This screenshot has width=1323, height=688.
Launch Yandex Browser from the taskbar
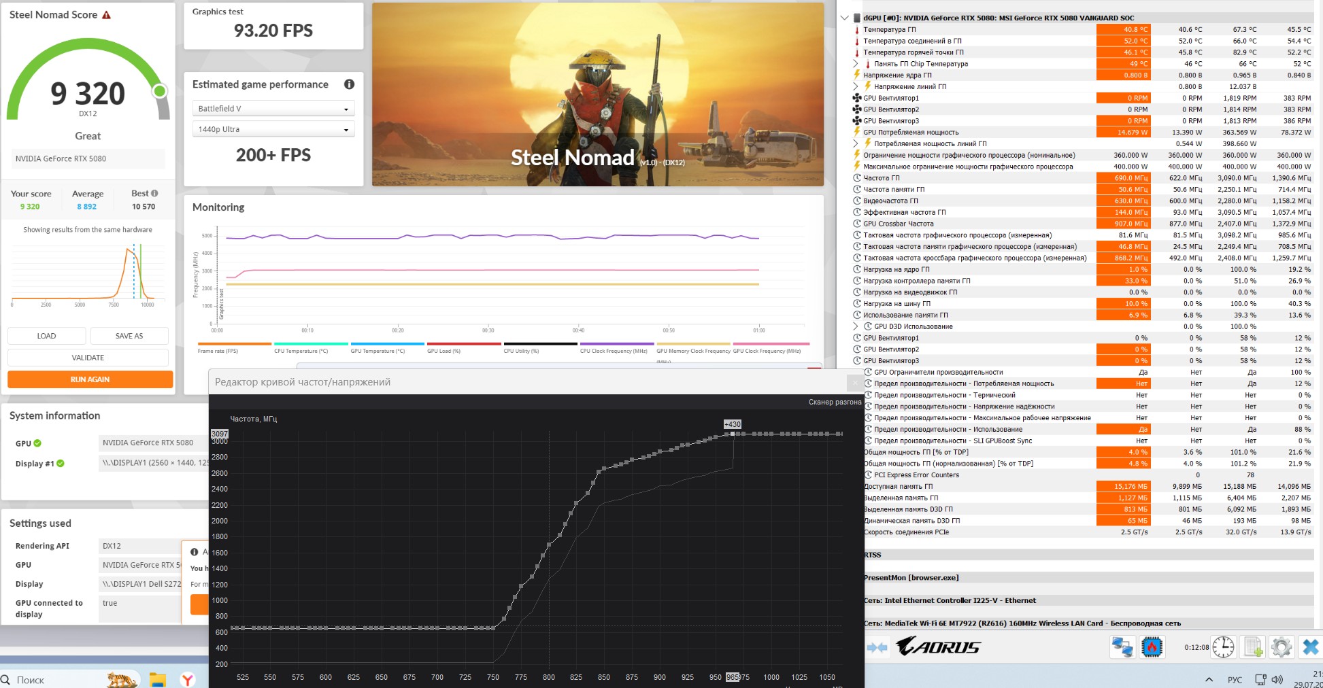click(188, 679)
